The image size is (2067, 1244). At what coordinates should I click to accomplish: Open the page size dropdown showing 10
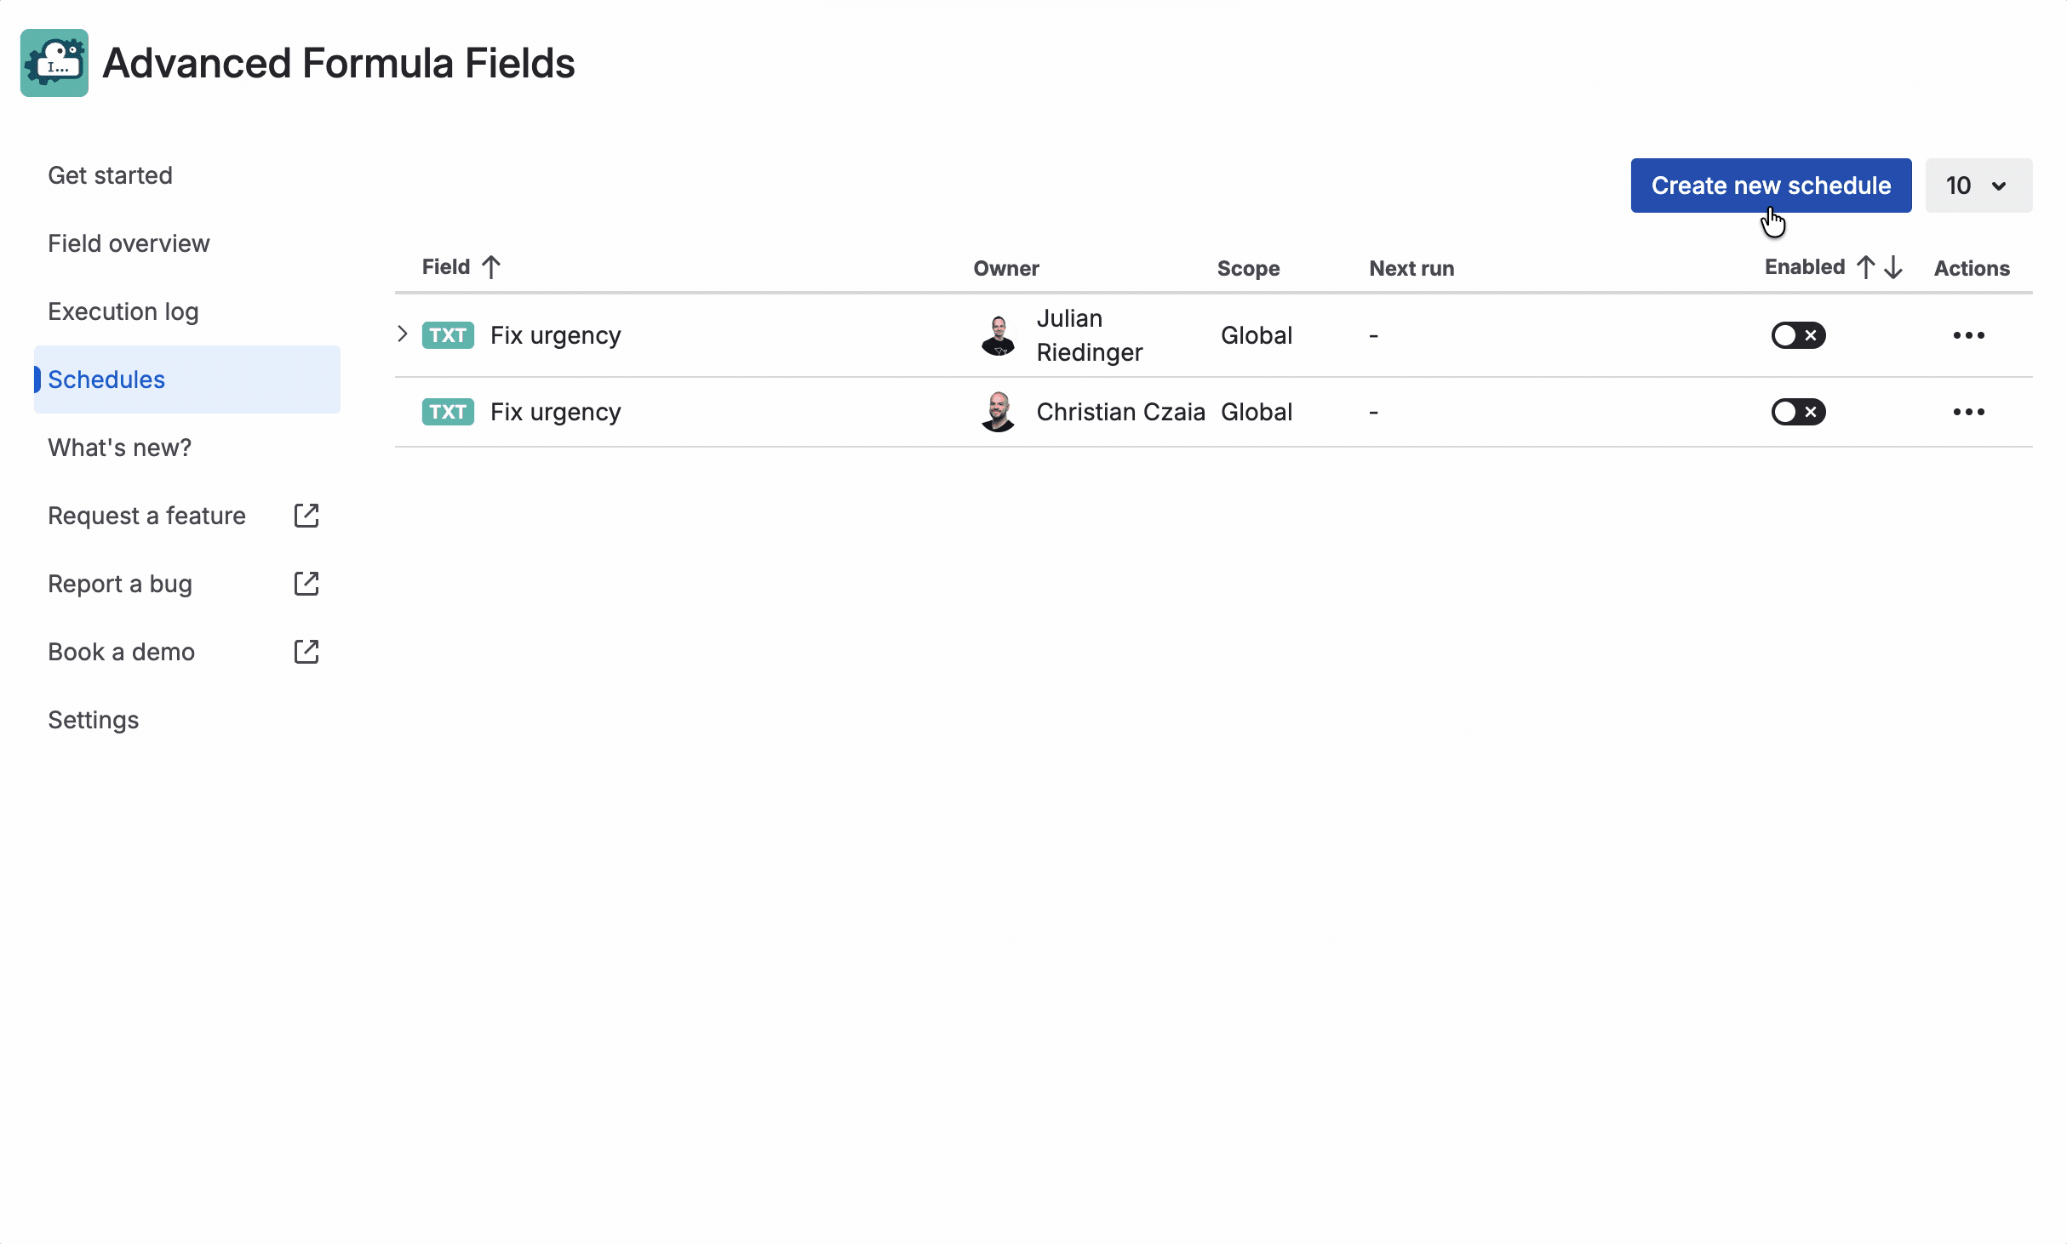1978,185
